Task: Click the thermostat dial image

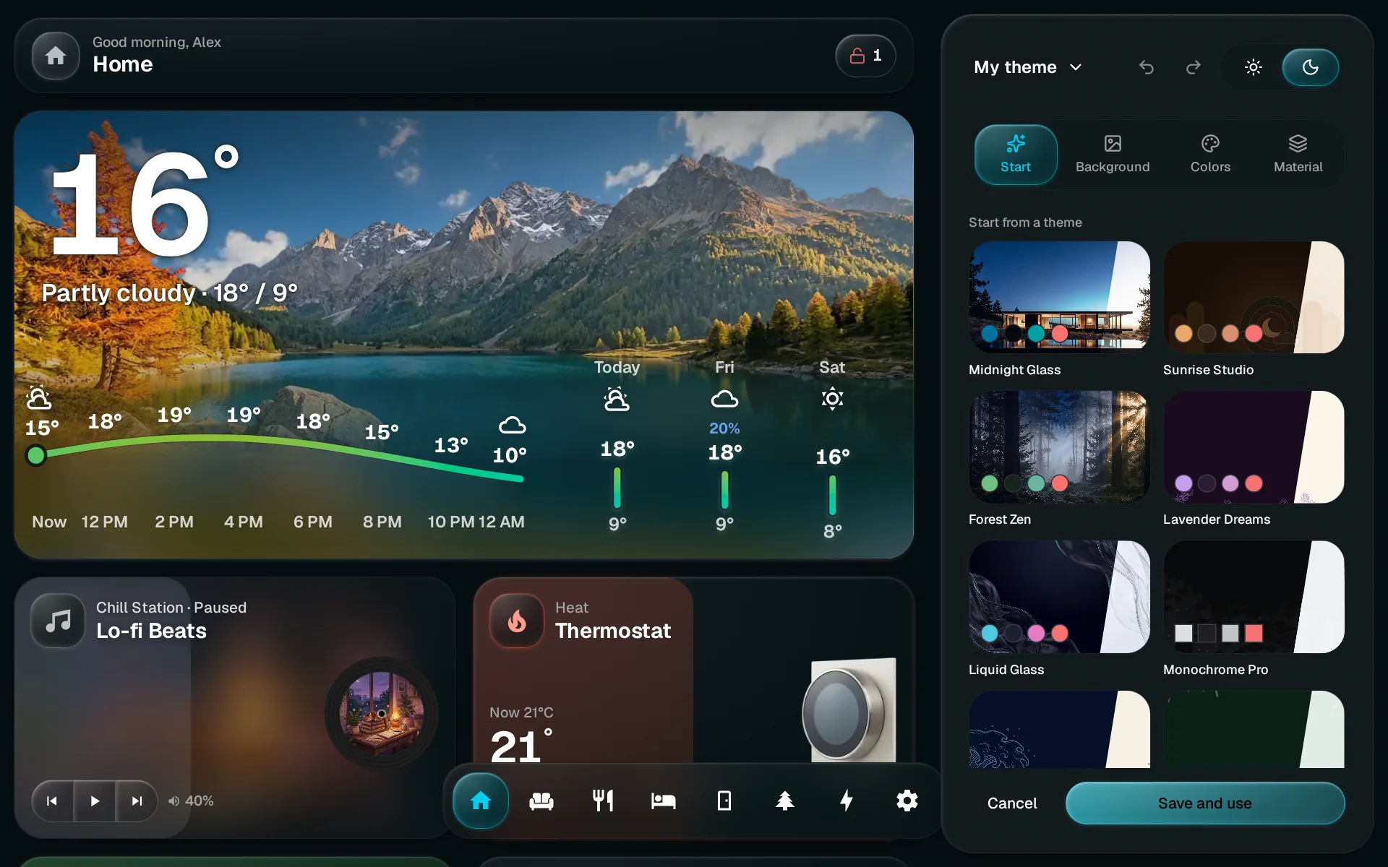Action: tap(849, 710)
